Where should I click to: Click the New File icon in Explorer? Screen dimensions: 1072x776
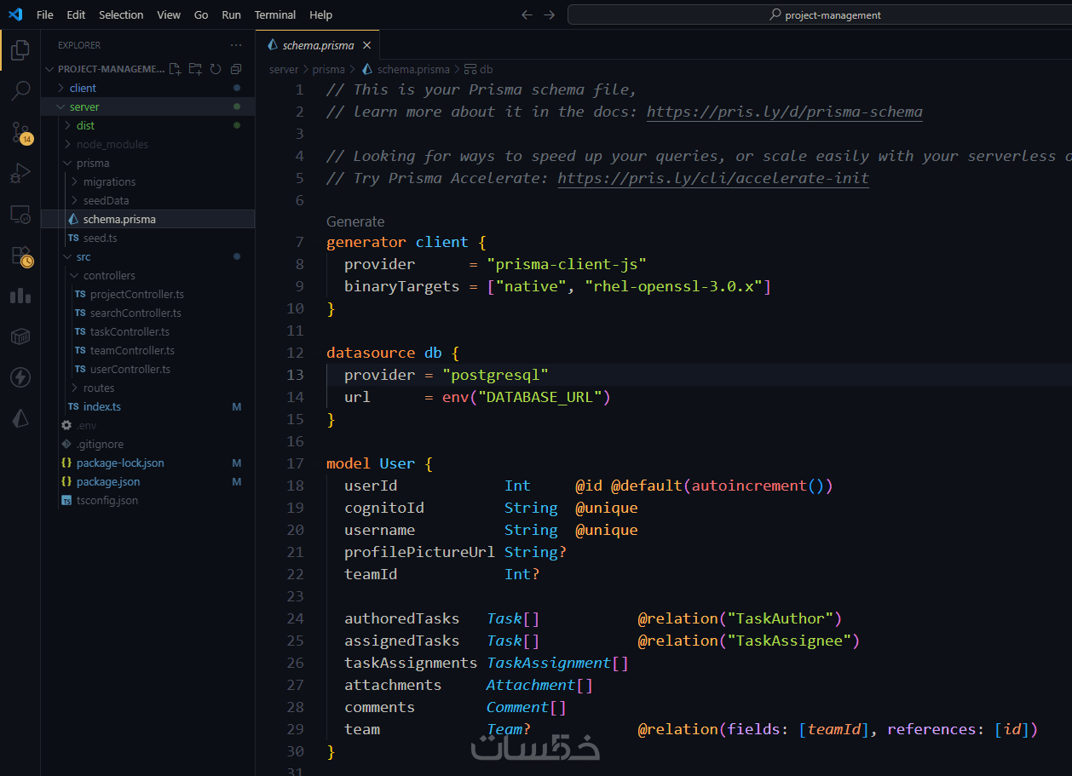175,69
